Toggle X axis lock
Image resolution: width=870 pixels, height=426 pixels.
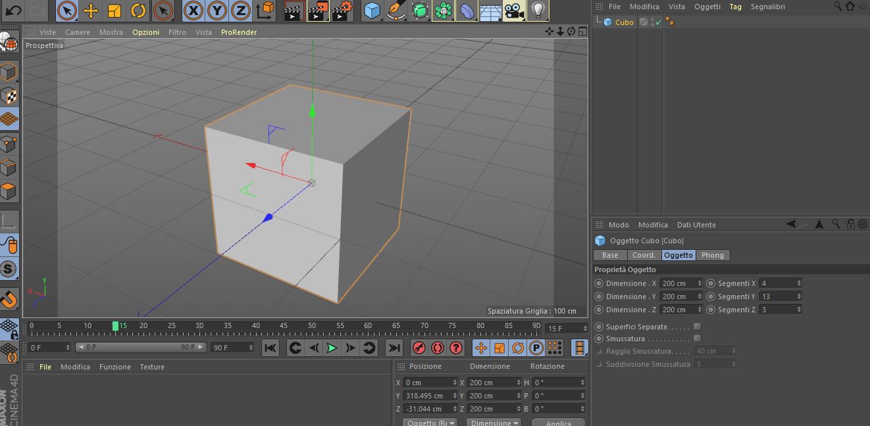[x=193, y=11]
